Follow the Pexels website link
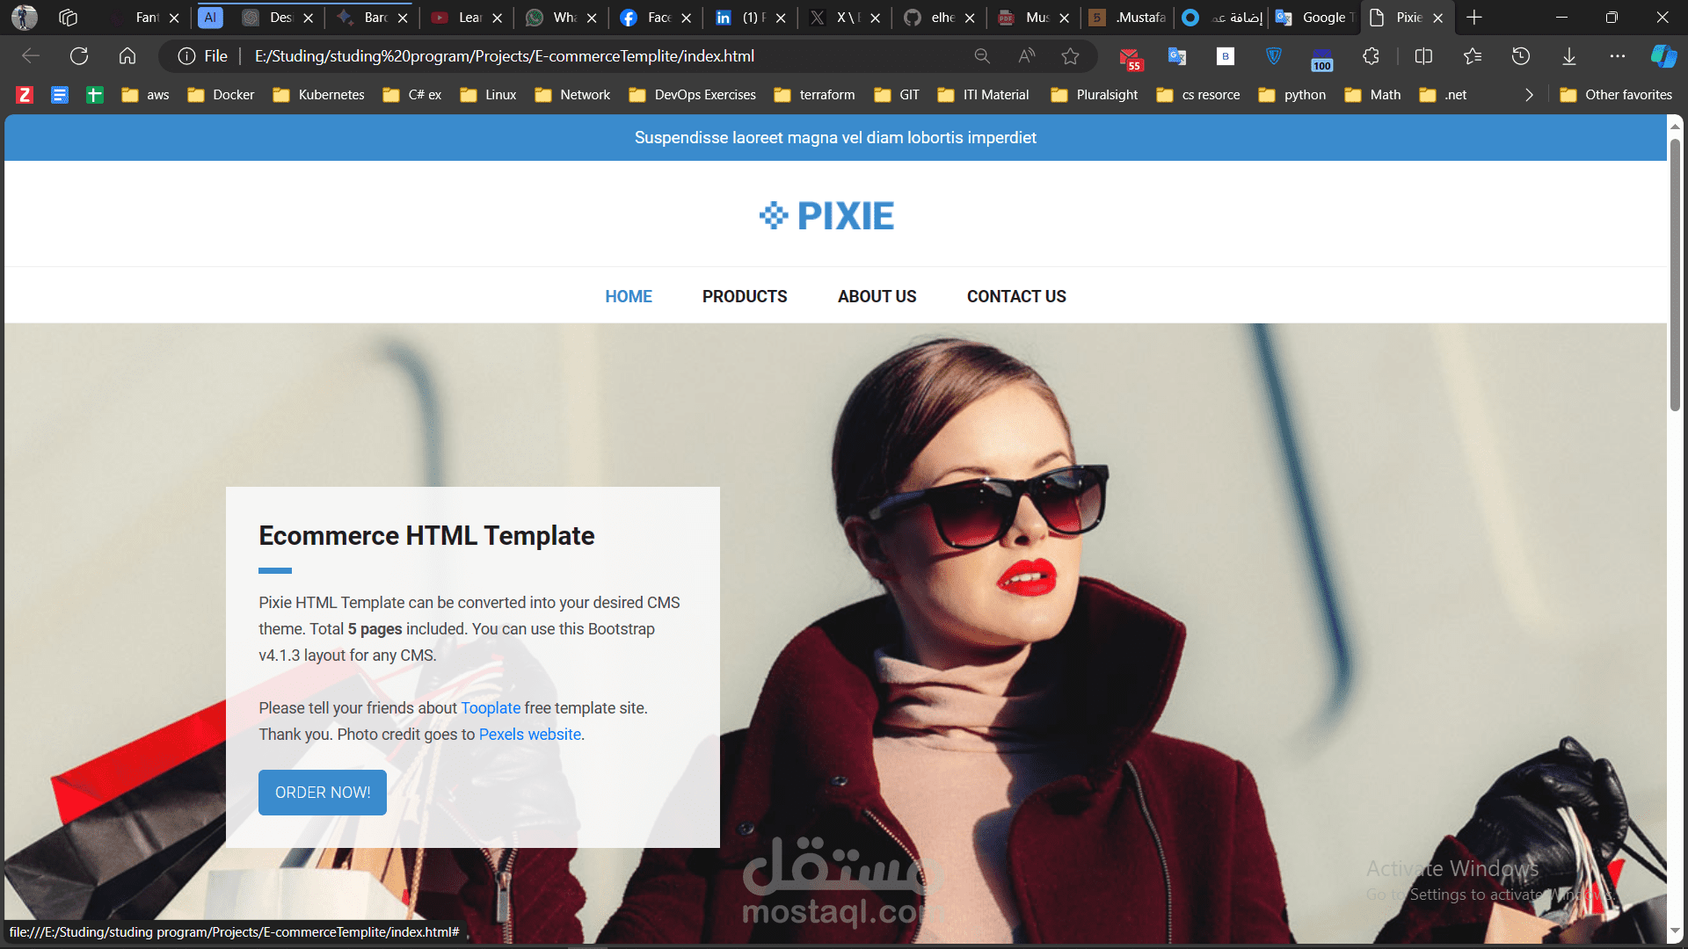This screenshot has height=949, width=1688. (x=530, y=735)
